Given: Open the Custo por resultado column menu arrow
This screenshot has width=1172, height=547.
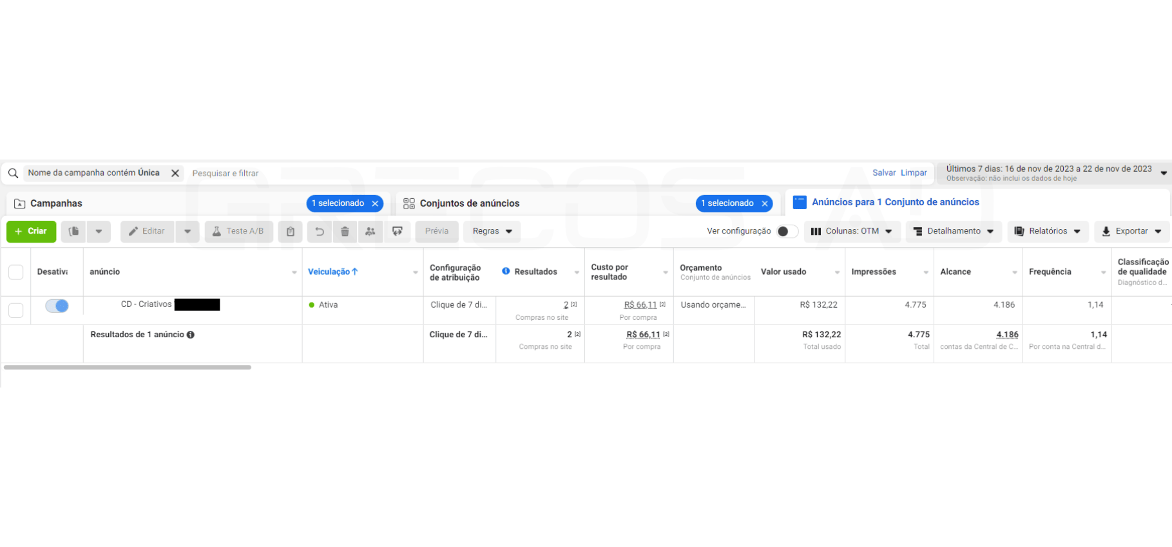Looking at the screenshot, I should 666,272.
